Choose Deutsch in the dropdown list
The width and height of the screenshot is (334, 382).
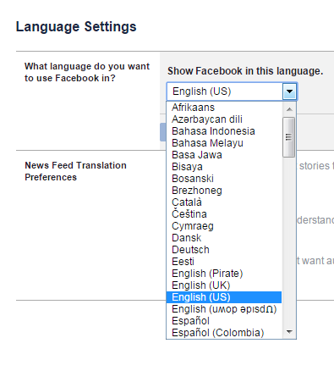pos(224,250)
